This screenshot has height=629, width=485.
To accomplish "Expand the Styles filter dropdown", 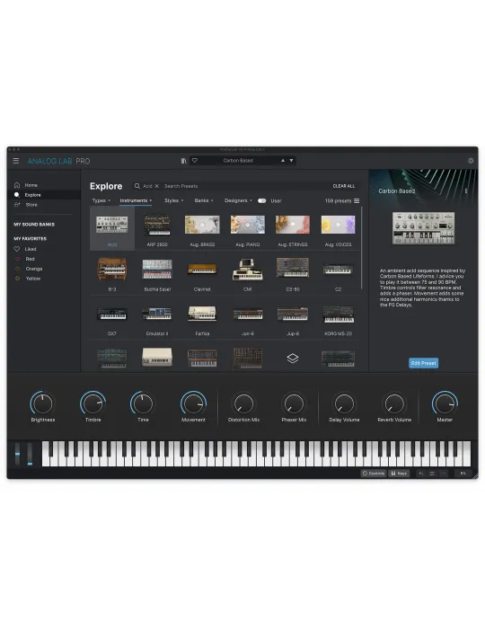I will click(173, 200).
